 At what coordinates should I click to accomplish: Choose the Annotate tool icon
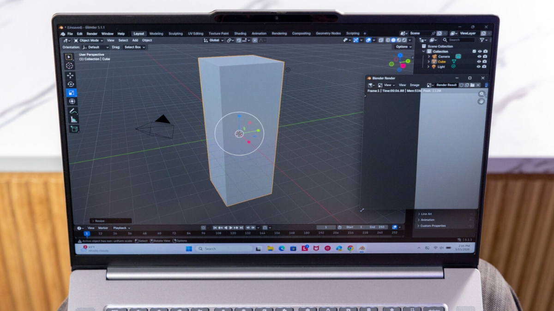pos(73,111)
